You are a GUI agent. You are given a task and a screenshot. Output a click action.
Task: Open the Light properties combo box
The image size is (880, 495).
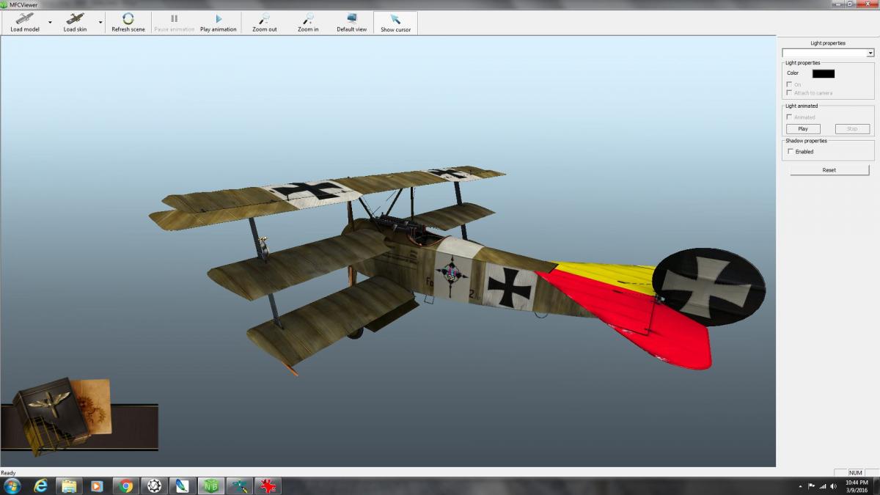click(x=870, y=53)
